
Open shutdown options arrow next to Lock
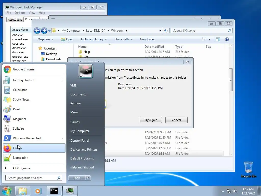coord(88,178)
